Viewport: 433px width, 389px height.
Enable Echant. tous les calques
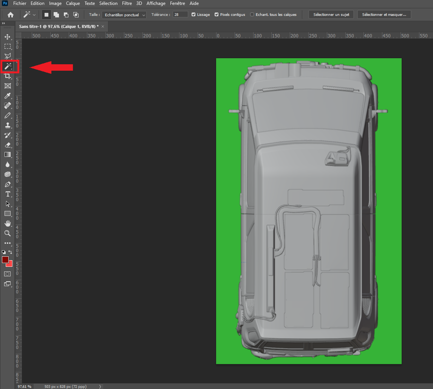pos(252,15)
